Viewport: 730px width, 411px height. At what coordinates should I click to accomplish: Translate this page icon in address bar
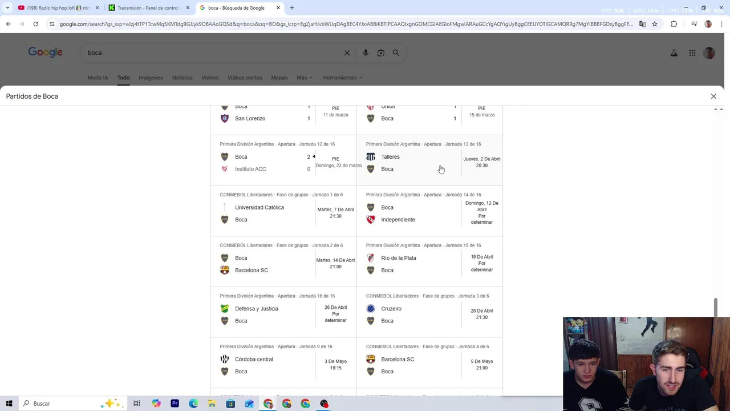(x=643, y=24)
